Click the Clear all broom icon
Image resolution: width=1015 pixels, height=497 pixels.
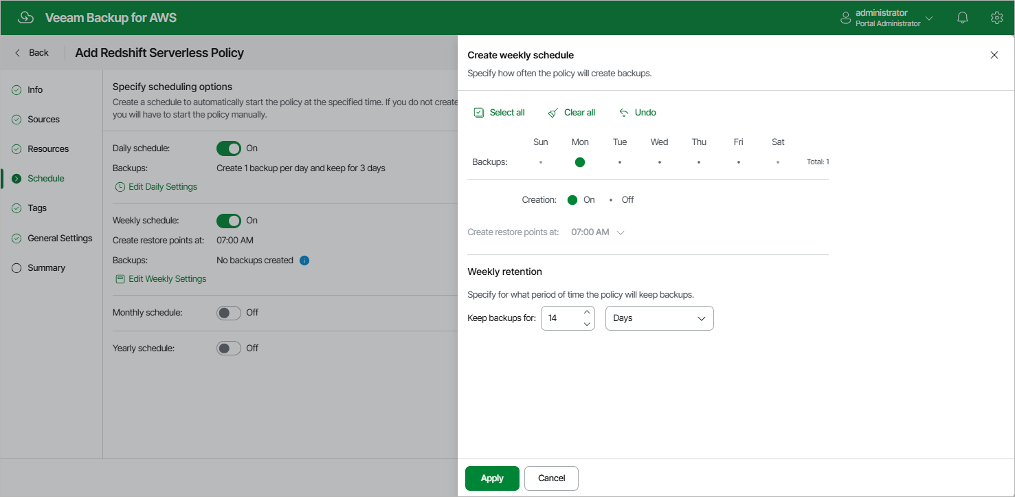point(553,113)
